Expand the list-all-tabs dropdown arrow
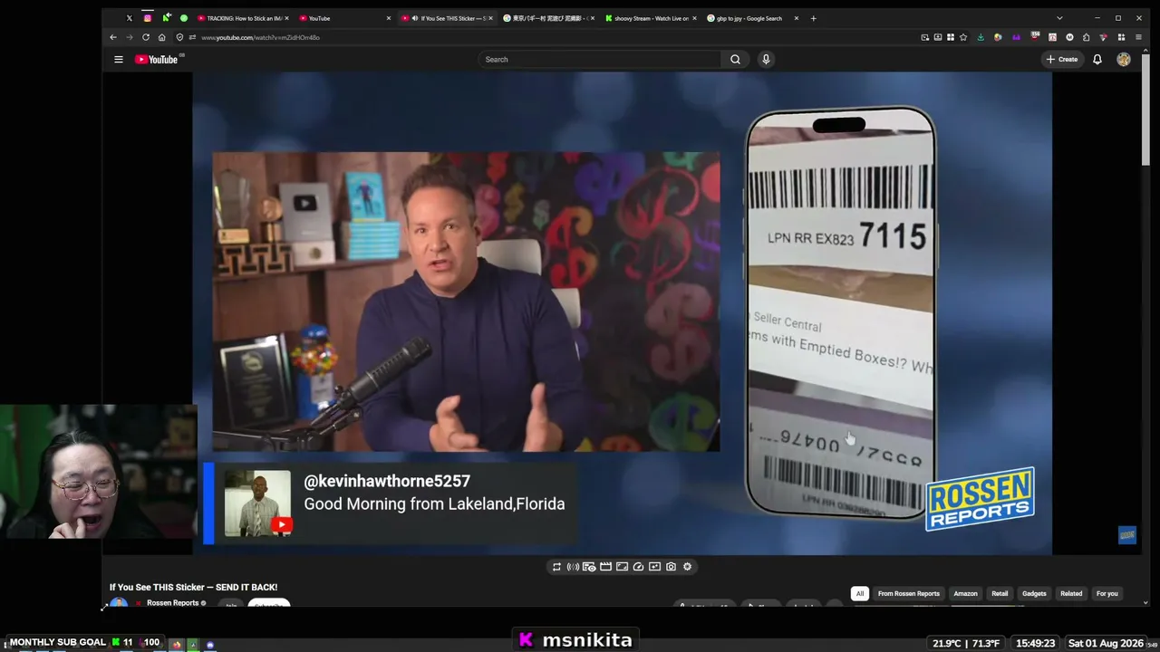The width and height of the screenshot is (1160, 652). tap(1059, 18)
